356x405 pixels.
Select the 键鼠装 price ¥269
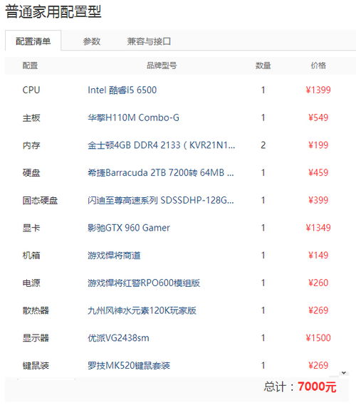point(318,365)
